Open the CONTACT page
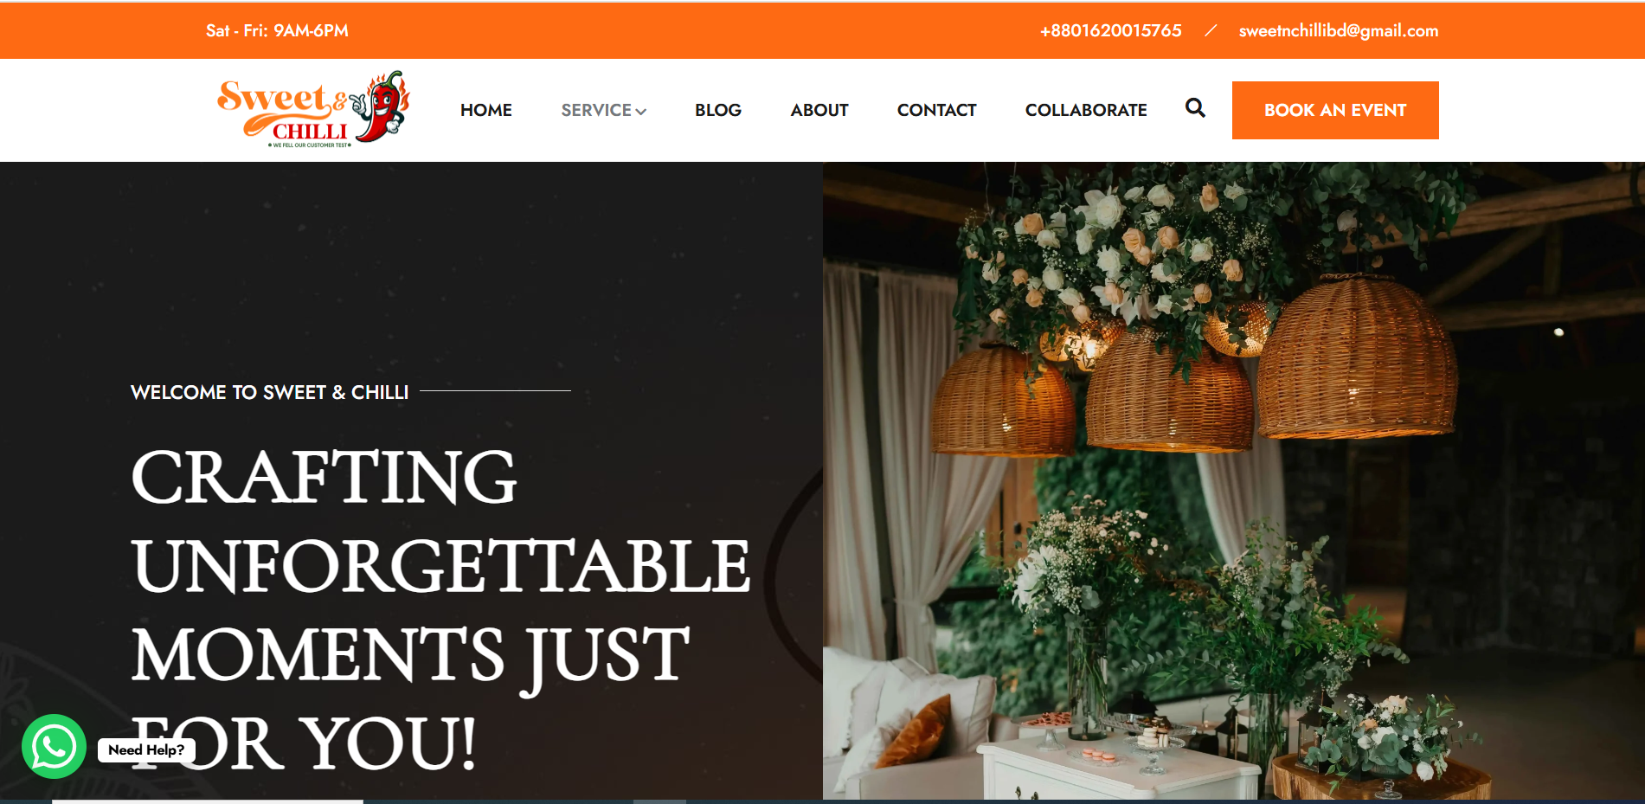1645x804 pixels. 937,110
